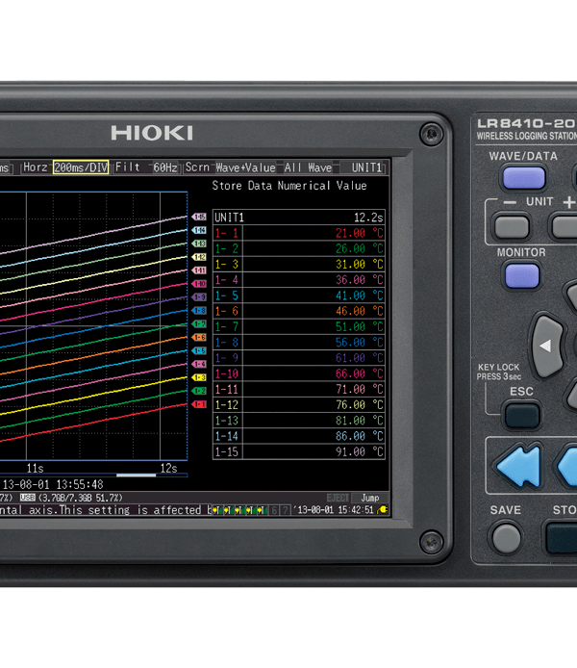Click the USB storage indicator icon

28,498
